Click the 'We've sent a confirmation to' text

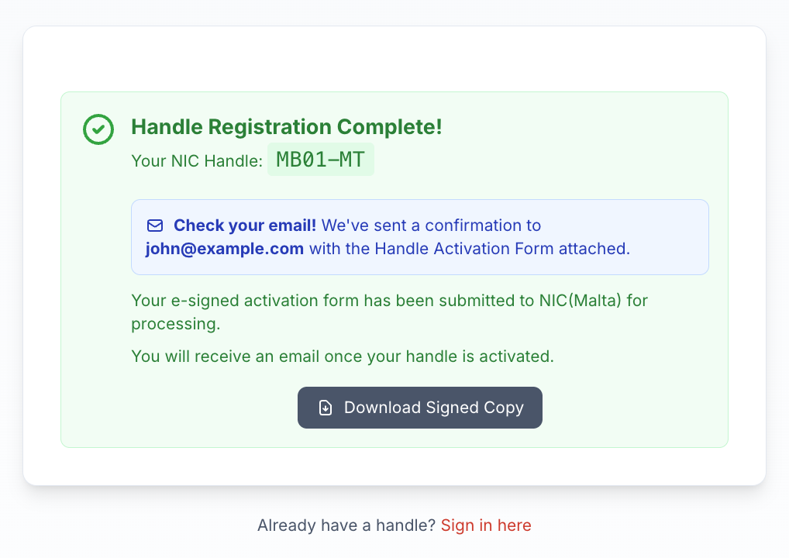pyautogui.click(x=431, y=226)
